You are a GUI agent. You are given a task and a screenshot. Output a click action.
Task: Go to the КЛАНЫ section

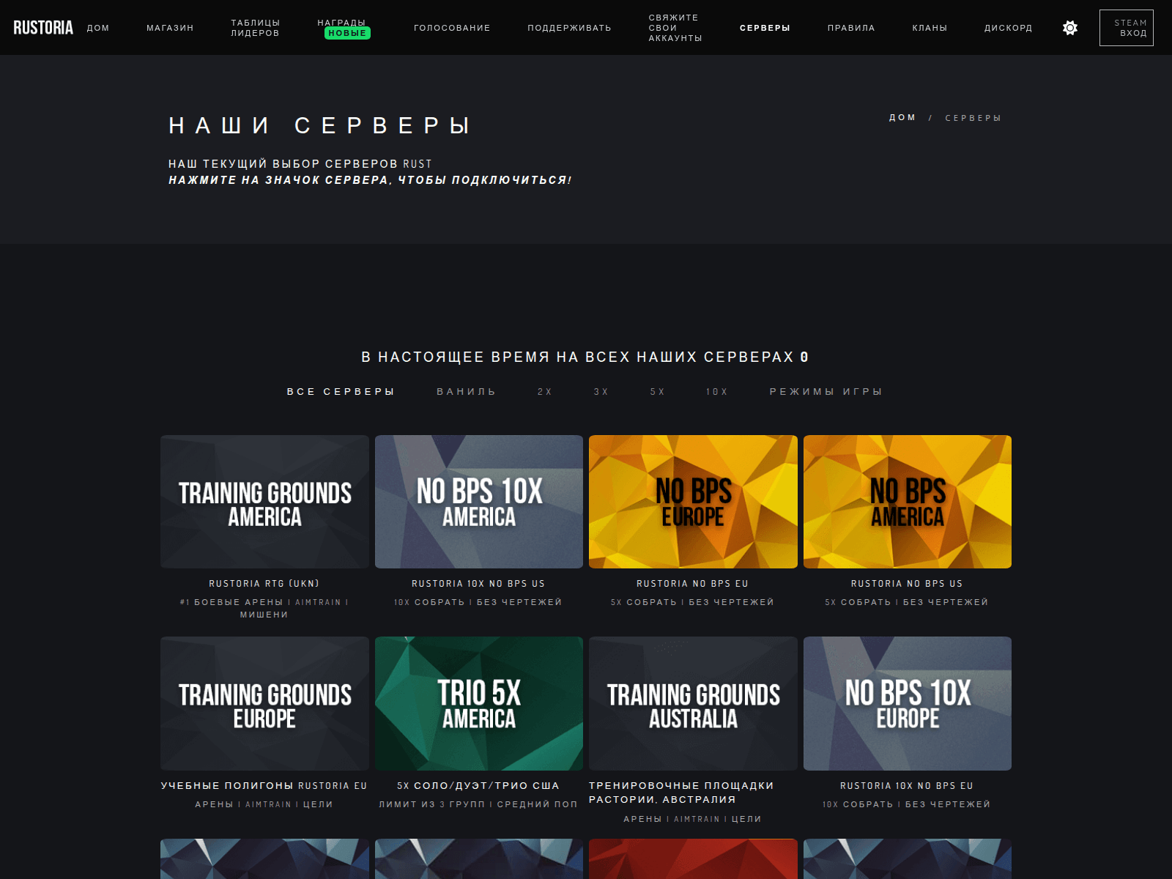pos(929,28)
